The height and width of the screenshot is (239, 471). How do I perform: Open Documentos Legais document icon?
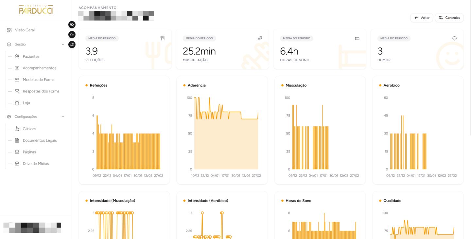coord(17,140)
